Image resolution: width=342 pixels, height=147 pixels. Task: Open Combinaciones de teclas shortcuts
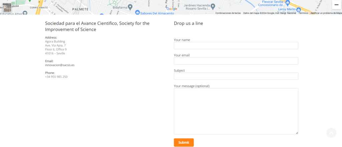(228, 13)
